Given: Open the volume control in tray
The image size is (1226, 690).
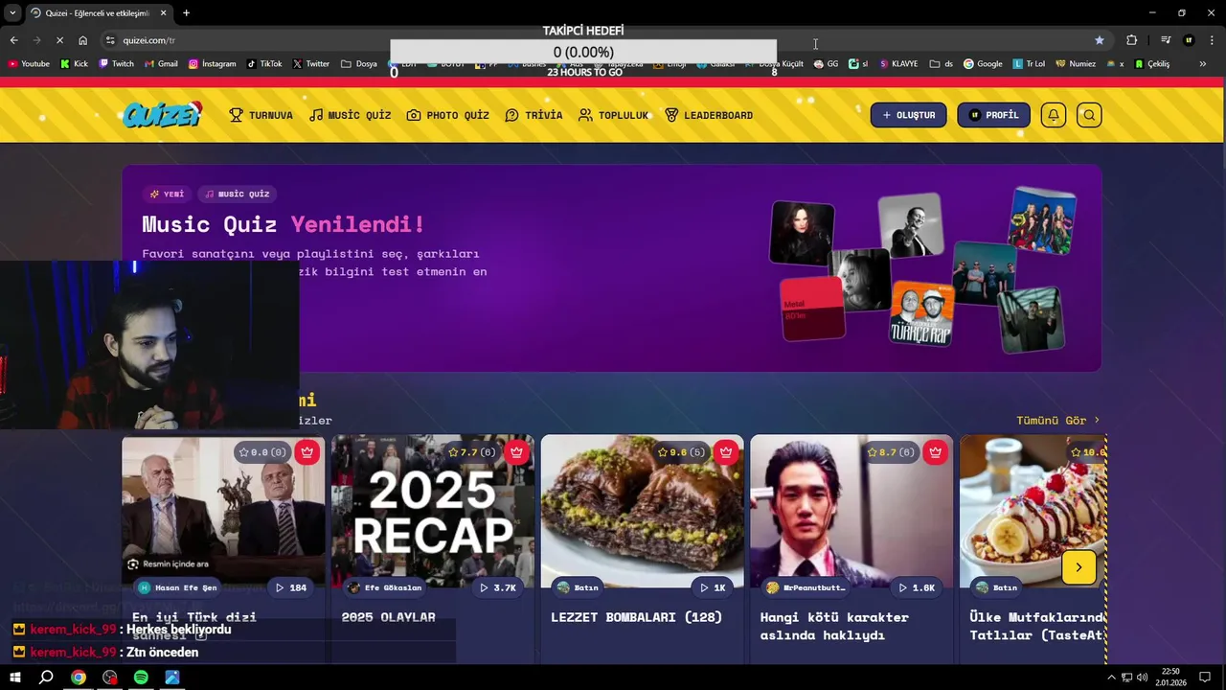Looking at the screenshot, I should click(x=1142, y=678).
